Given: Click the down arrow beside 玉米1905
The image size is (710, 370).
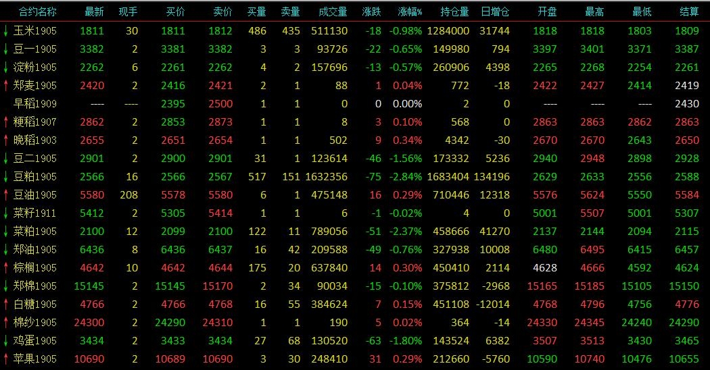Looking at the screenshot, I should pyautogui.click(x=6, y=31).
